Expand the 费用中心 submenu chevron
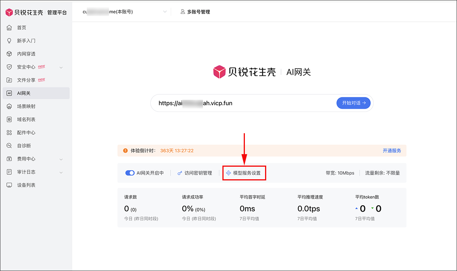 [61, 159]
